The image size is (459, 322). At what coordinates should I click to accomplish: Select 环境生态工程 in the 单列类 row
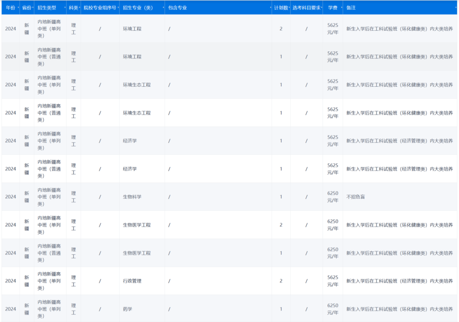coord(137,85)
